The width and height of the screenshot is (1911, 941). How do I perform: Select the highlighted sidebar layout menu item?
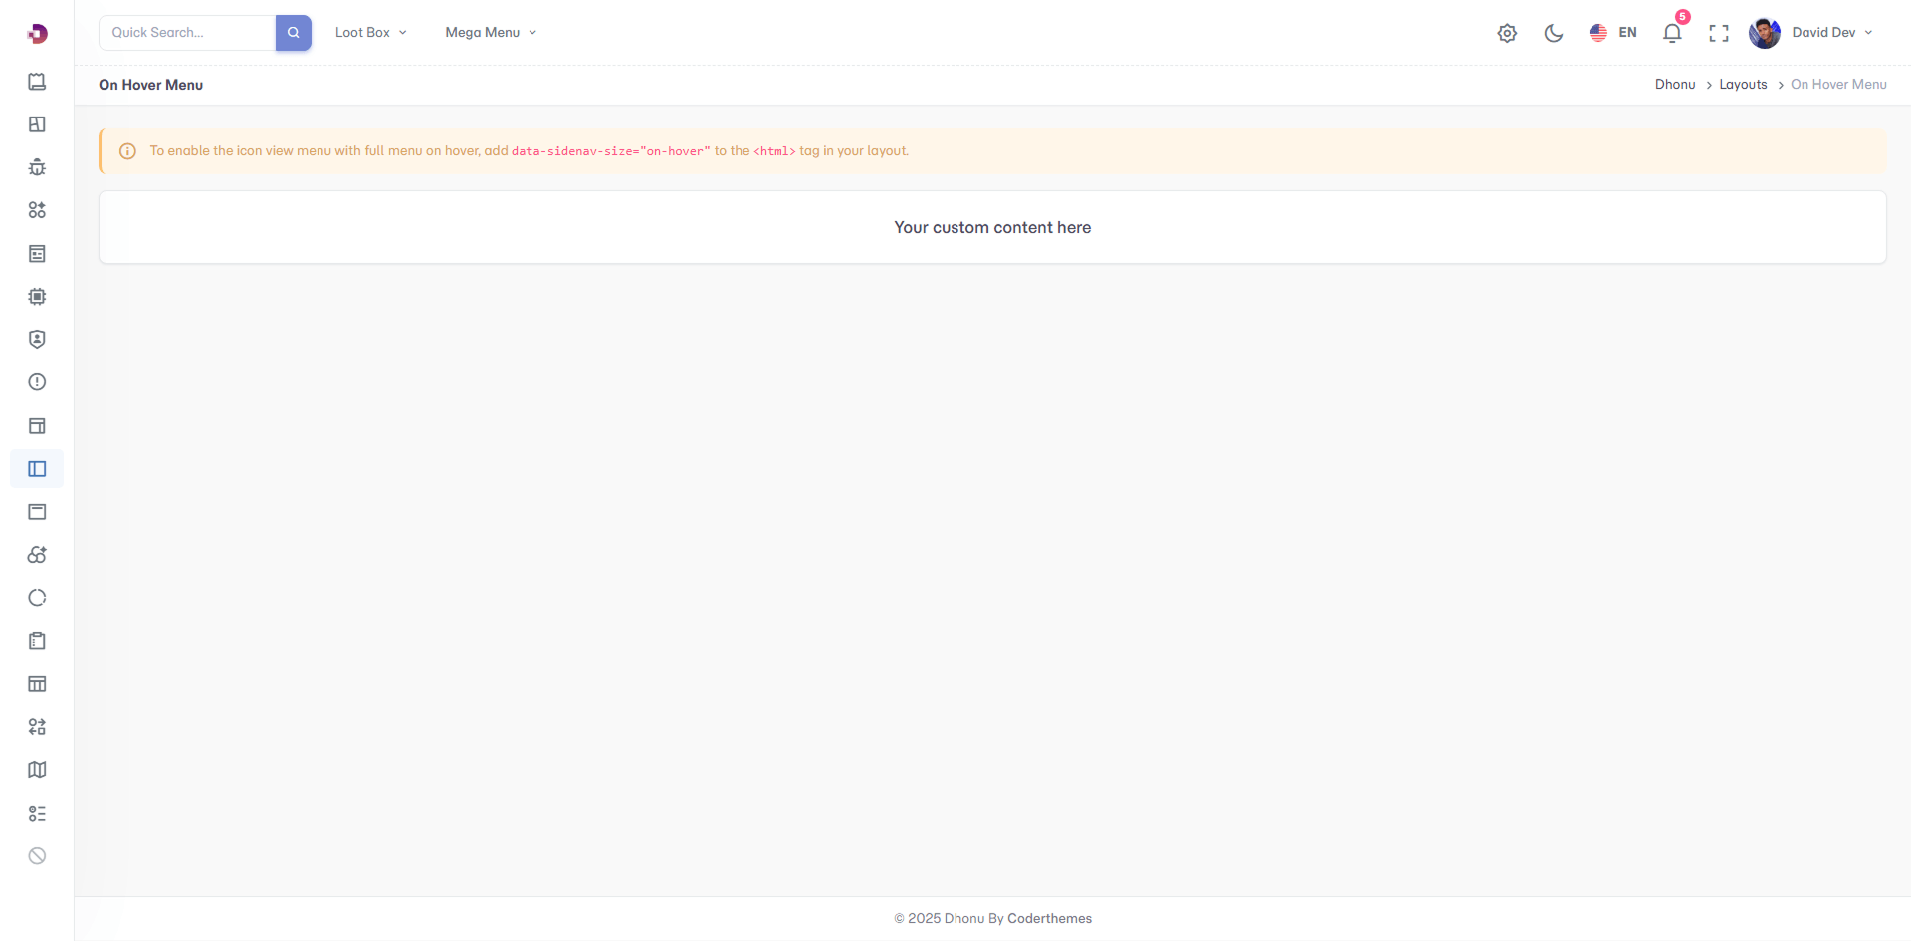(37, 469)
